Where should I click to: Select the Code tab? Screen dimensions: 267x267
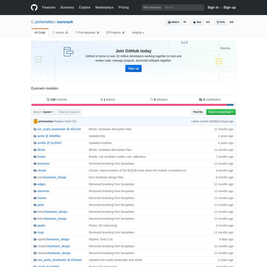[x=40, y=33]
